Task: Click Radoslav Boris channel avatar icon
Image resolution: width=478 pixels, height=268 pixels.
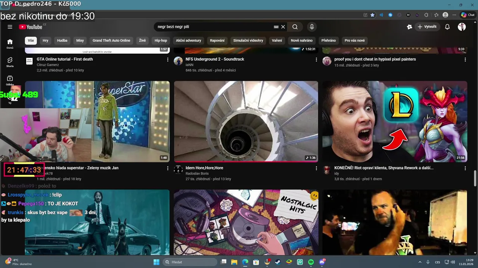Action: (x=178, y=170)
